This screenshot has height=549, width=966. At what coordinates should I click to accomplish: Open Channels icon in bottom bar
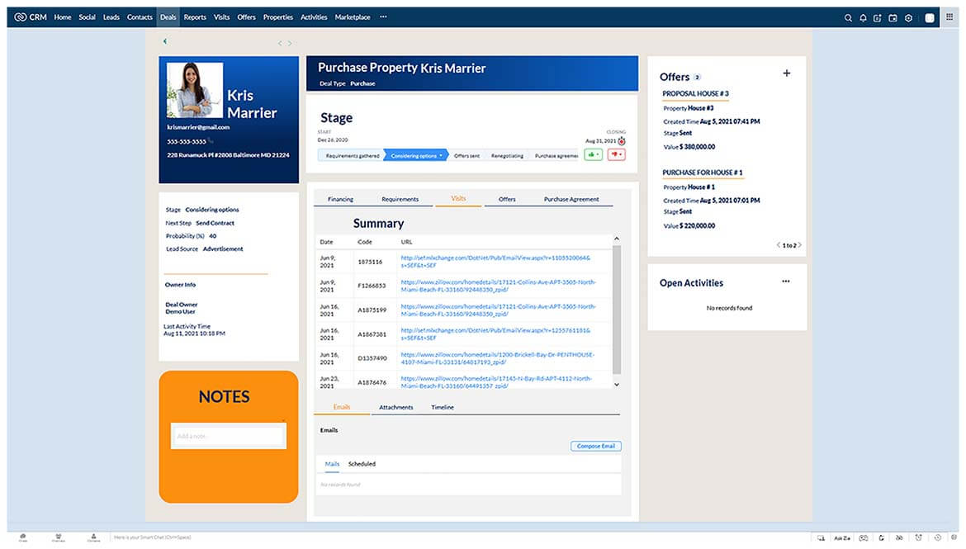click(x=59, y=537)
